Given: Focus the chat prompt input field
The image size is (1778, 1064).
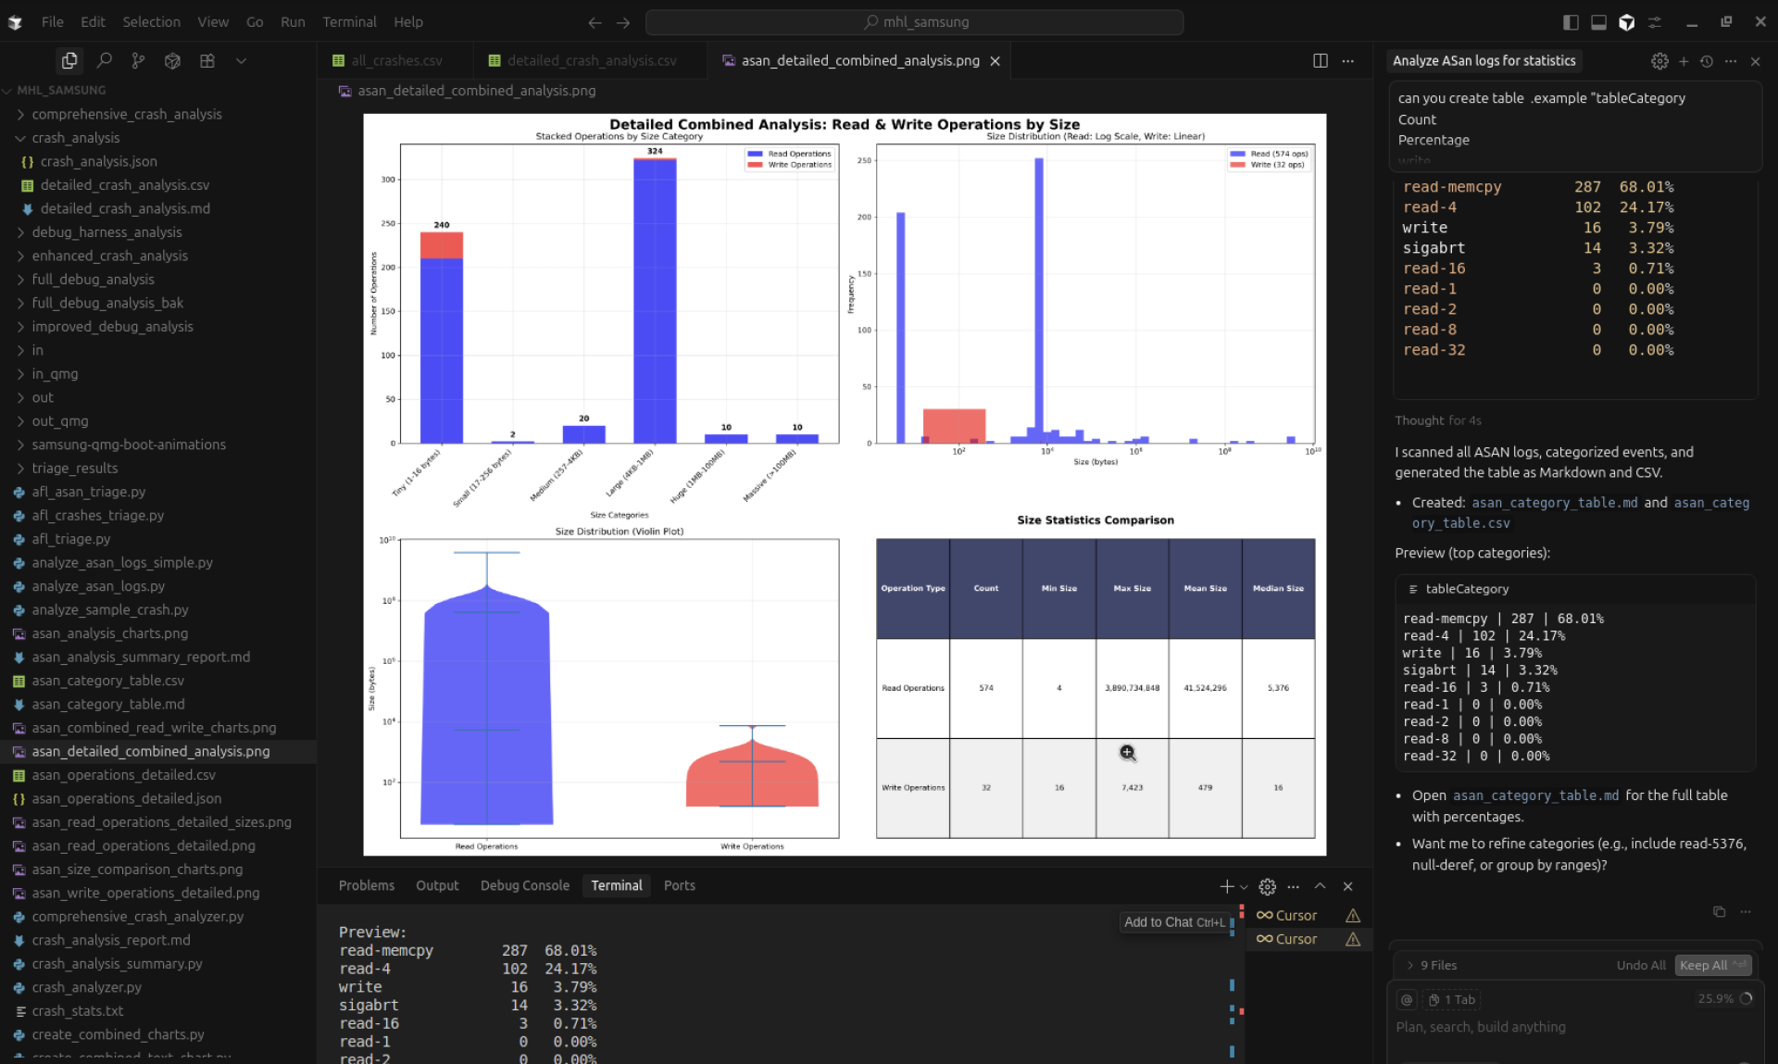Looking at the screenshot, I should point(1528,1027).
